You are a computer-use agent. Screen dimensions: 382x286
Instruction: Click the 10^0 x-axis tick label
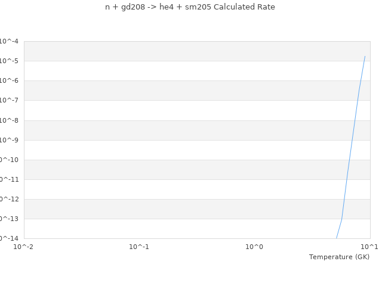254,247
